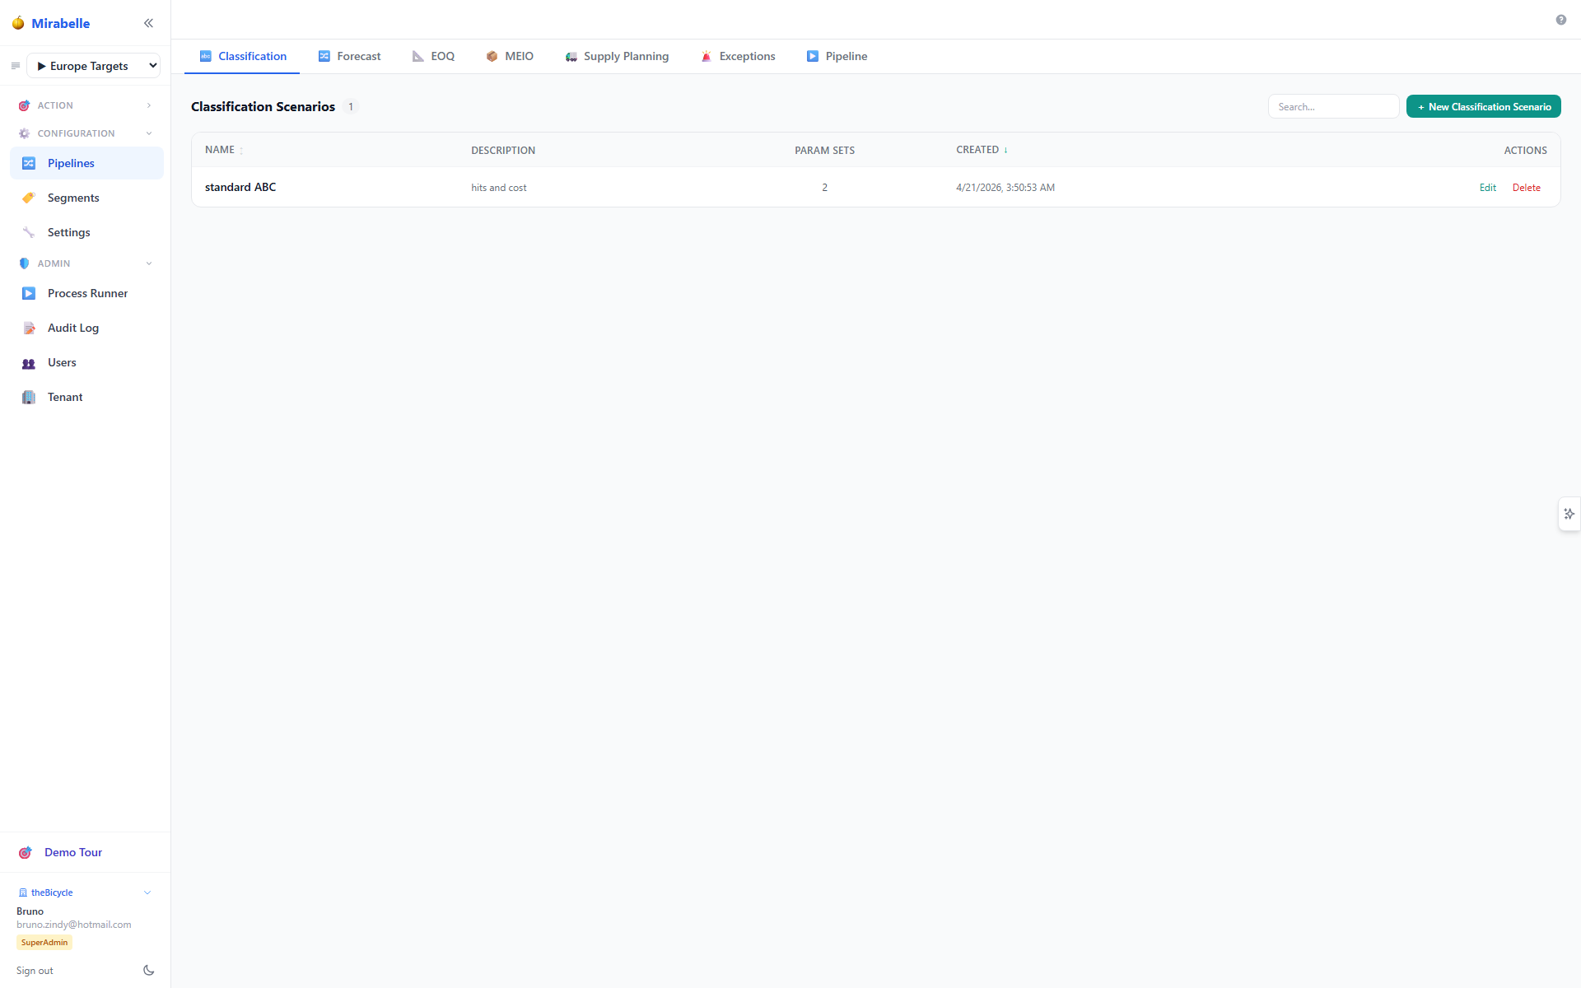
Task: Edit the standard ABC scenario
Action: [x=1487, y=188]
